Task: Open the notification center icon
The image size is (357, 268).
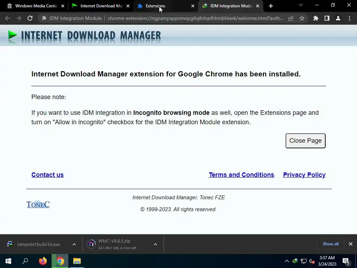Action: [x=346, y=262]
